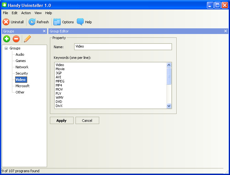Click the DVD keyword line
The image size is (230, 175).
pos(59,102)
